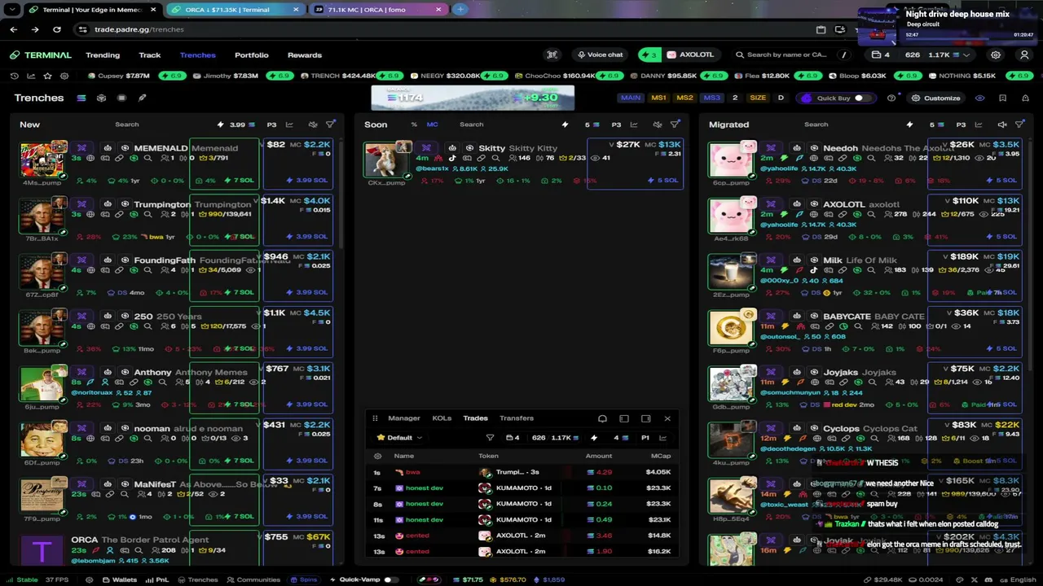The height and width of the screenshot is (586, 1043).
Task: Click the notification bell in the trades panel
Action: [x=602, y=418]
